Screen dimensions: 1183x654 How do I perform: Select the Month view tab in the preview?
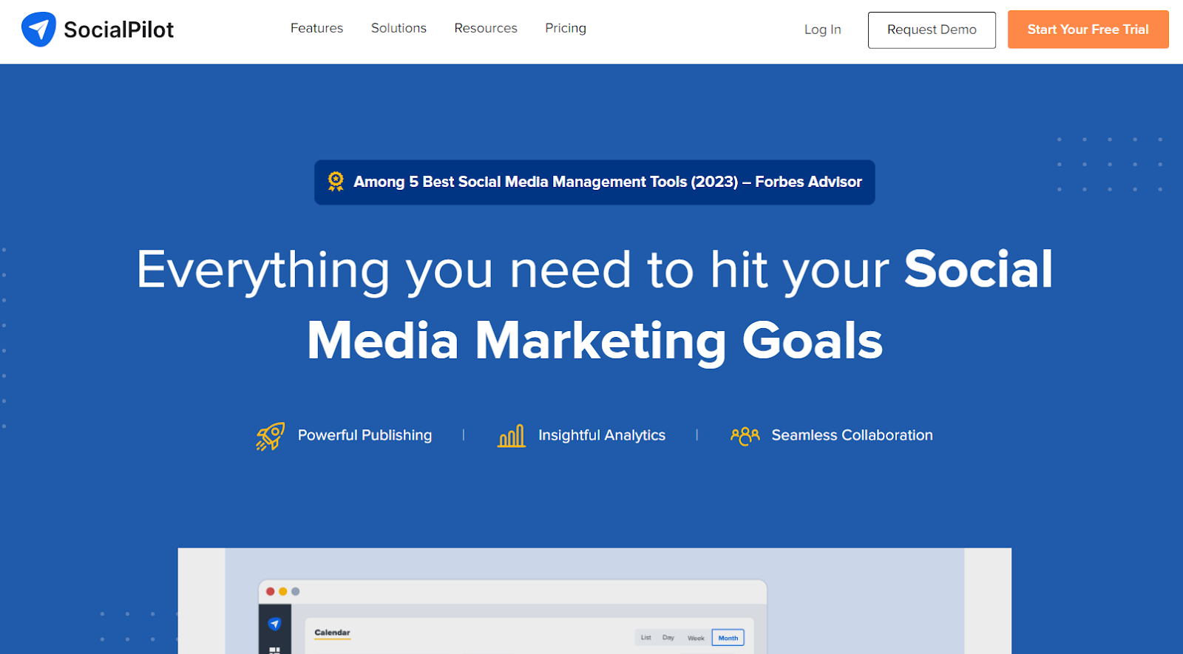pos(728,638)
